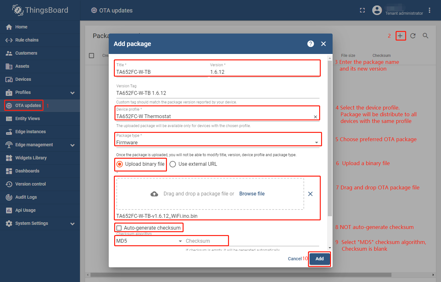Image resolution: width=441 pixels, height=282 pixels.
Task: Toggle Auto-generate checksum checkbox
Action: click(119, 228)
